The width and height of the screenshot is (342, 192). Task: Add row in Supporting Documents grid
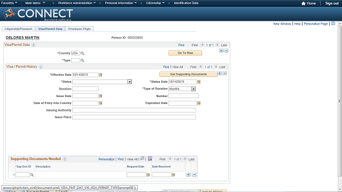click(188, 174)
